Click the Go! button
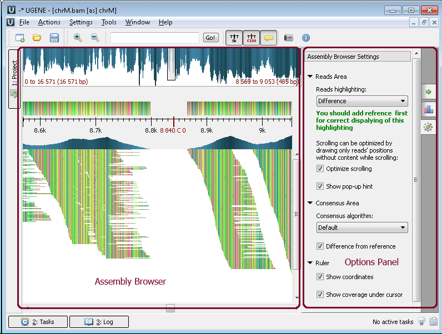Image resolution: width=442 pixels, height=334 pixels. click(210, 38)
